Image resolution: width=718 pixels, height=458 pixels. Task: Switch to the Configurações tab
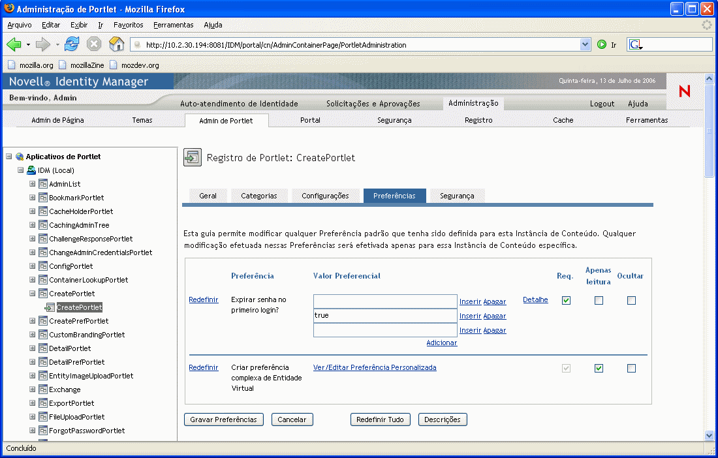(325, 196)
